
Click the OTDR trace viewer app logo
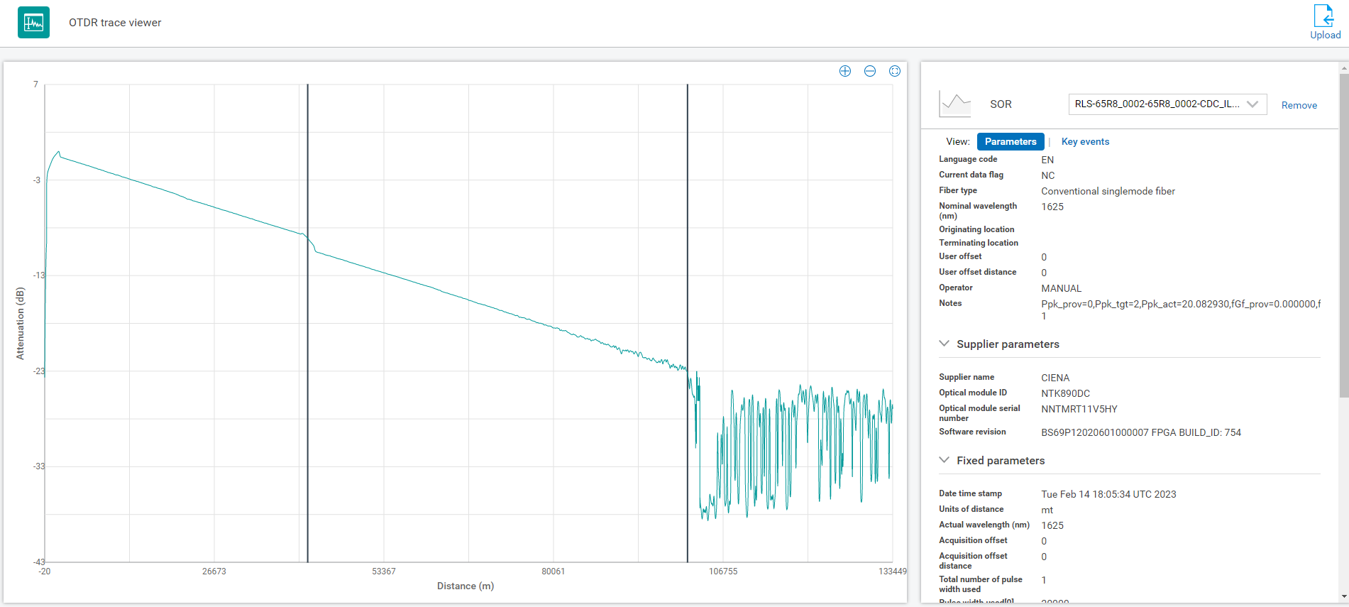point(33,23)
